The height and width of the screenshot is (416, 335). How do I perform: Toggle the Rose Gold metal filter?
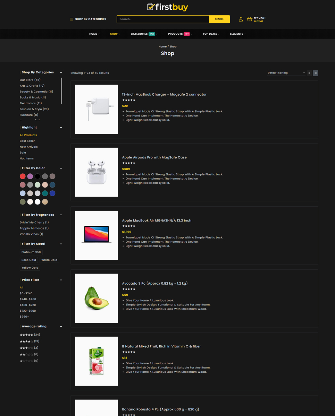tap(29, 260)
